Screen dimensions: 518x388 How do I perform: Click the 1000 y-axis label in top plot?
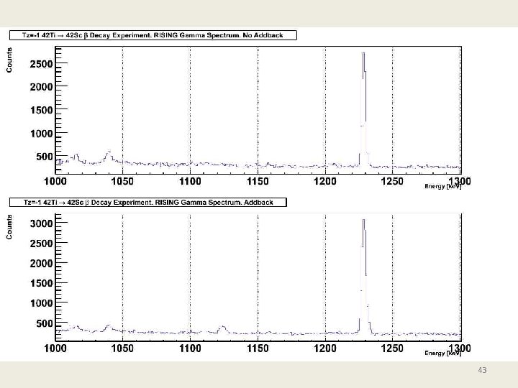click(41, 134)
